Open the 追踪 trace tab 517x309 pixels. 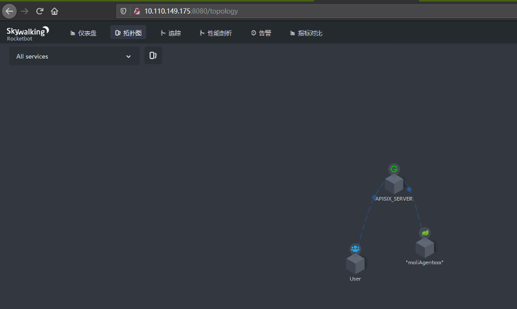tap(171, 33)
